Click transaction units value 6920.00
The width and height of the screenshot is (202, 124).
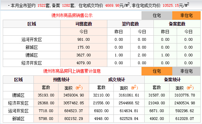(x=101, y=111)
